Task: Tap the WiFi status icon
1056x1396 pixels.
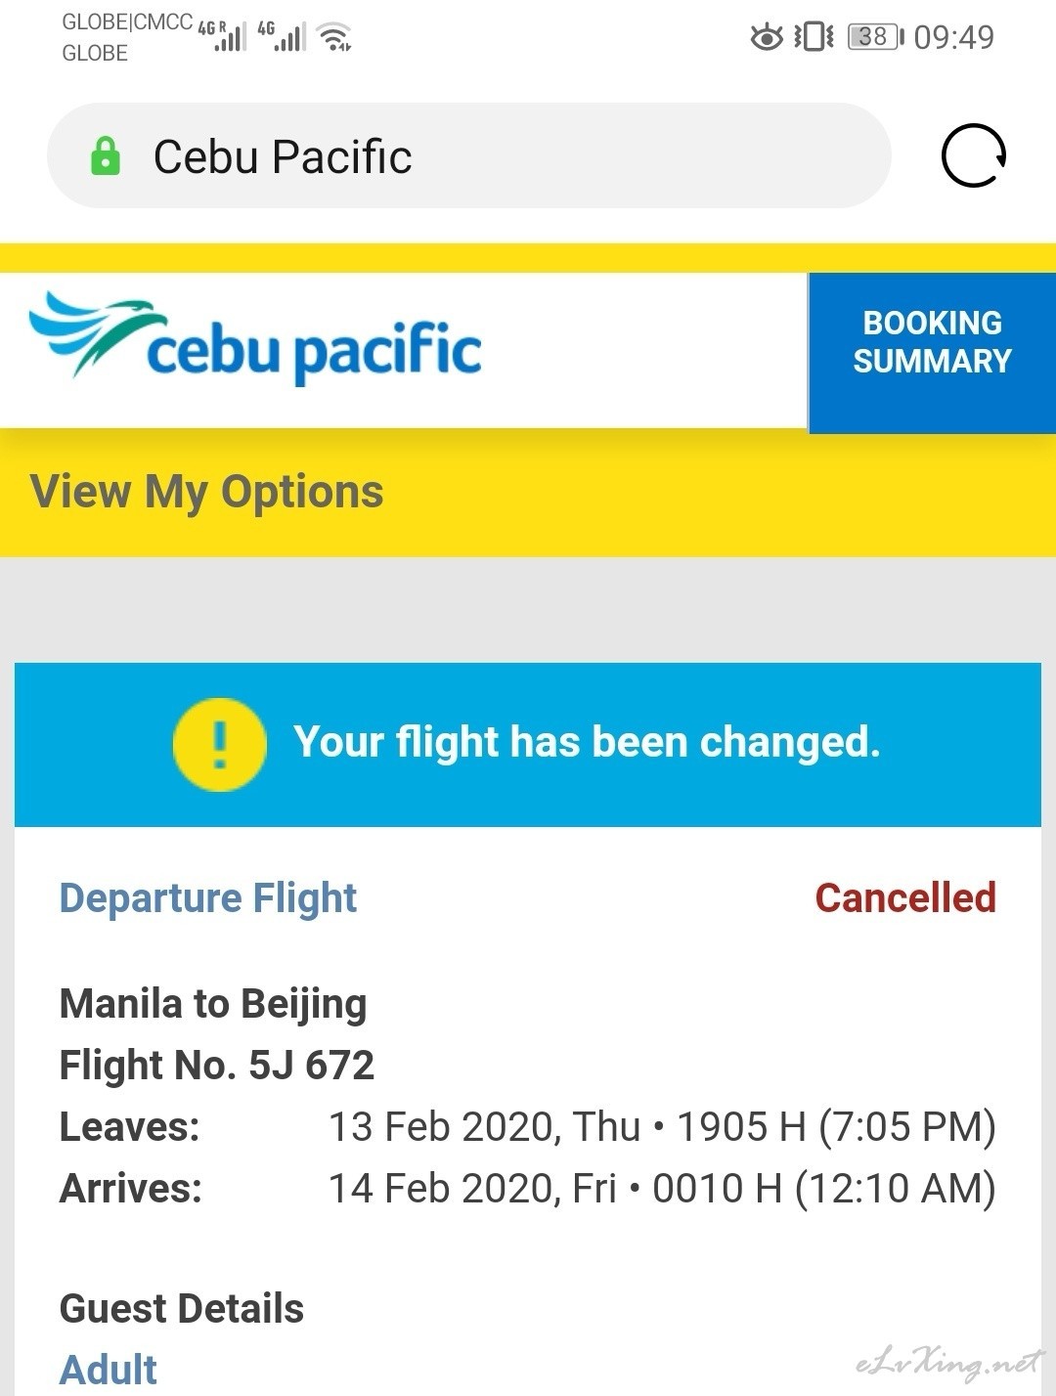Action: pyautogui.click(x=335, y=37)
